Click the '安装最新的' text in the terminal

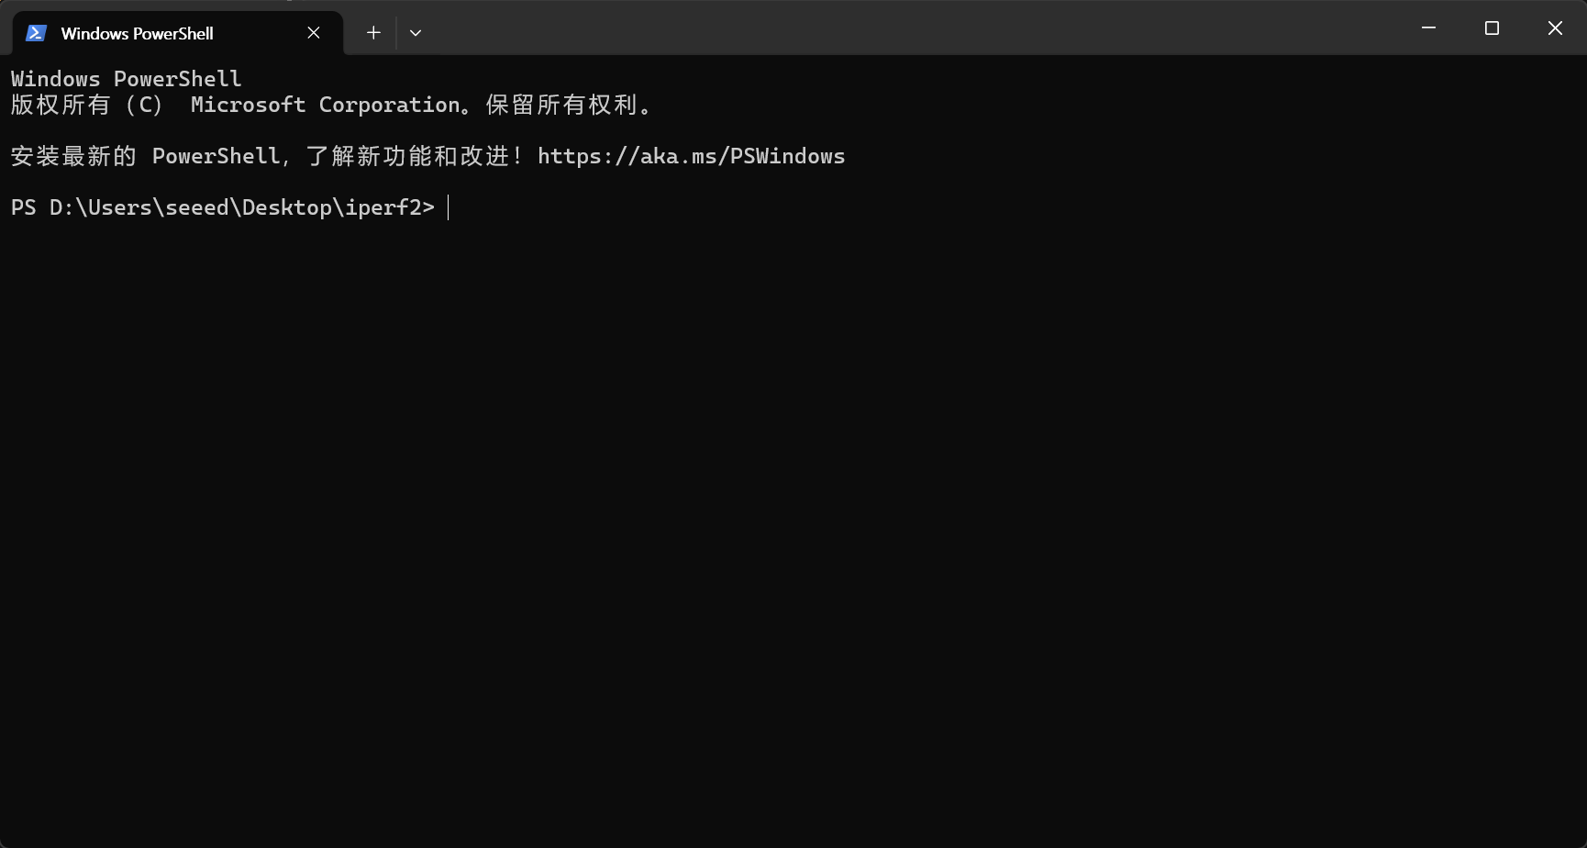pos(73,157)
